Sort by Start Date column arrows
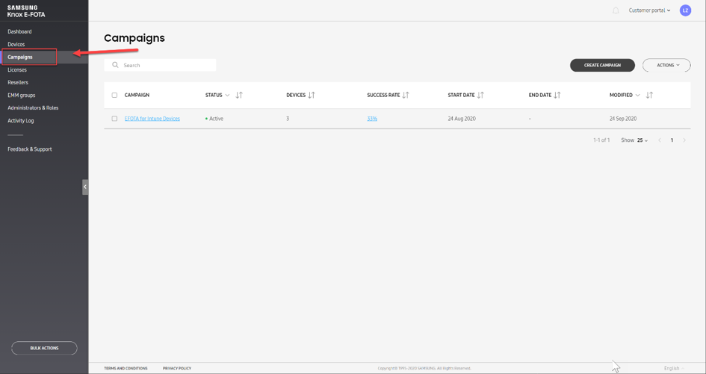The height and width of the screenshot is (374, 706). point(480,95)
